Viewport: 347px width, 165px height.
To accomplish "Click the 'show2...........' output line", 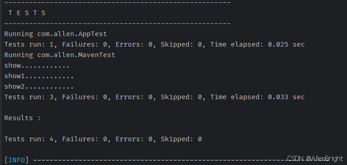I will tap(39, 86).
